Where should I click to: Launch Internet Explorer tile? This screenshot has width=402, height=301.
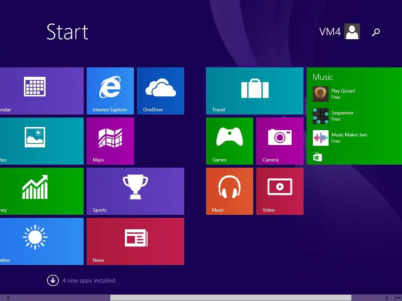tap(110, 91)
